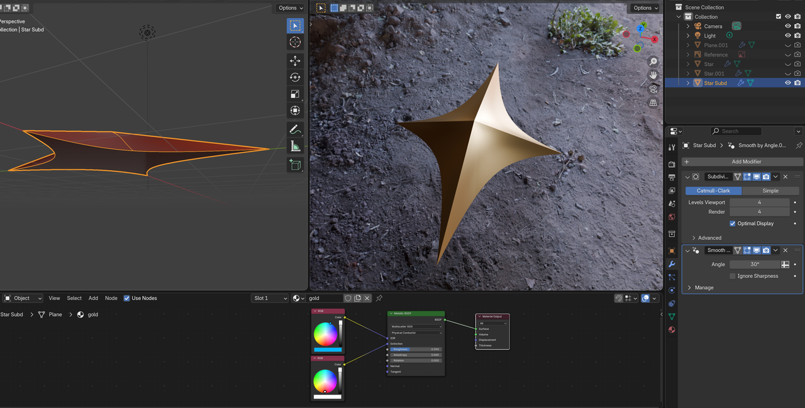Viewport: 805px width, 408px height.
Task: Open Material Properties in the properties sidebar
Action: pyautogui.click(x=671, y=329)
